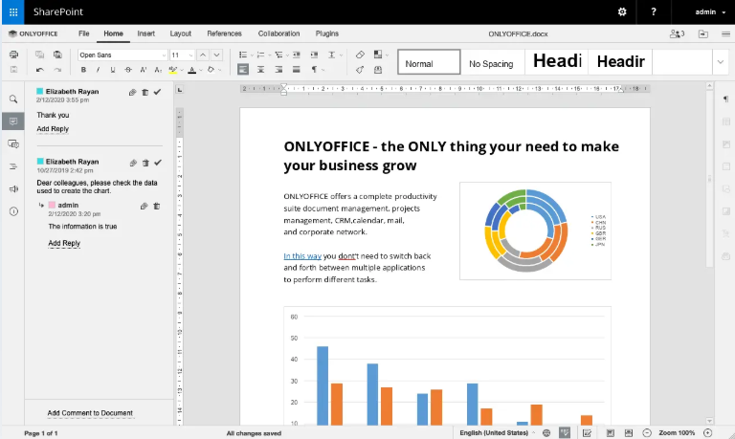Clear text style with eraser icon
Viewport: 735px width, 439px height.
tap(360, 55)
